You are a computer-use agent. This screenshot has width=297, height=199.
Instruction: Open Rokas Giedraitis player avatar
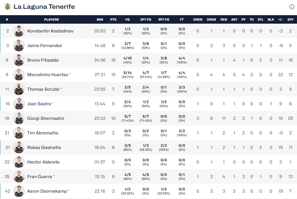[x=19, y=147]
